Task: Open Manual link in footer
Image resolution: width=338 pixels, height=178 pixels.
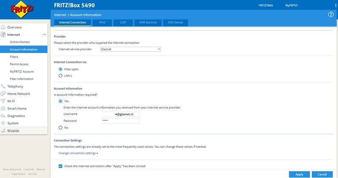Action: (x=41, y=170)
